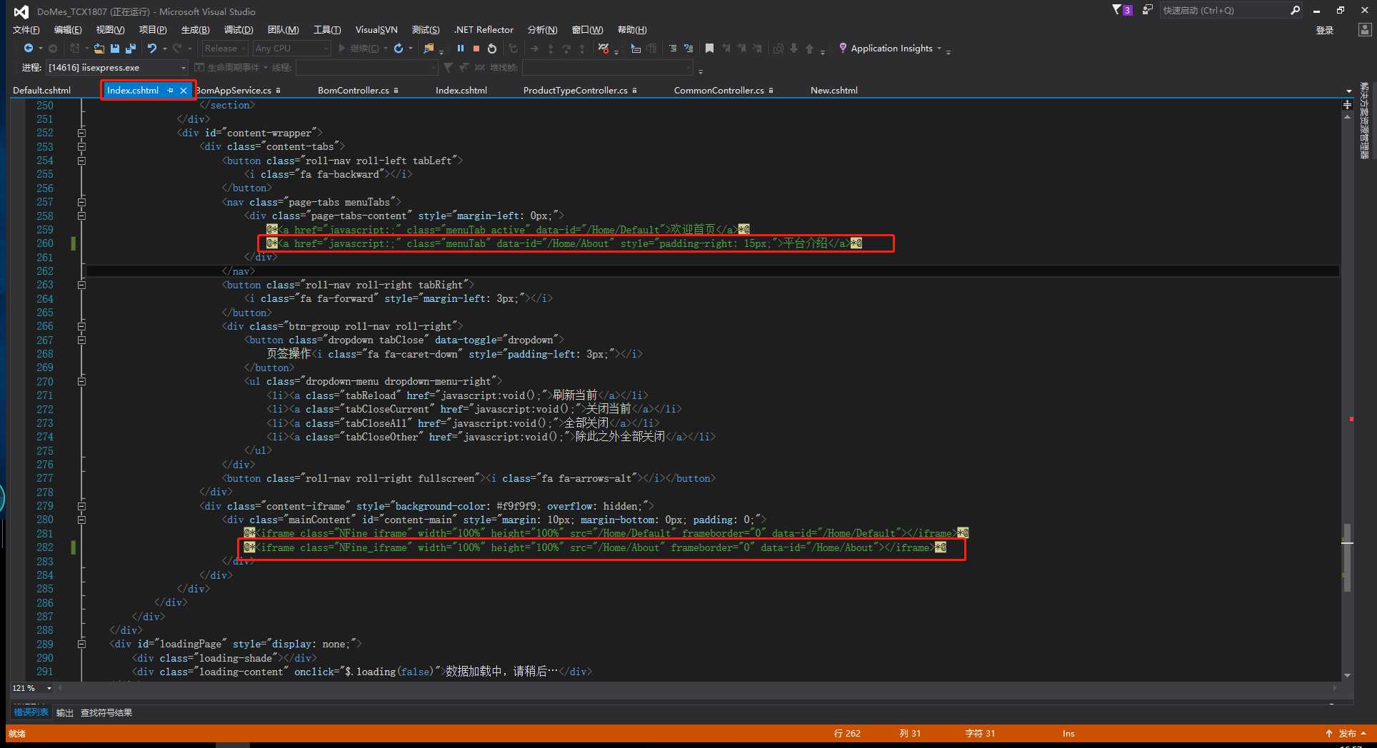Open the 调试(D) menu
Viewport: 1377px width, 748px height.
click(239, 29)
